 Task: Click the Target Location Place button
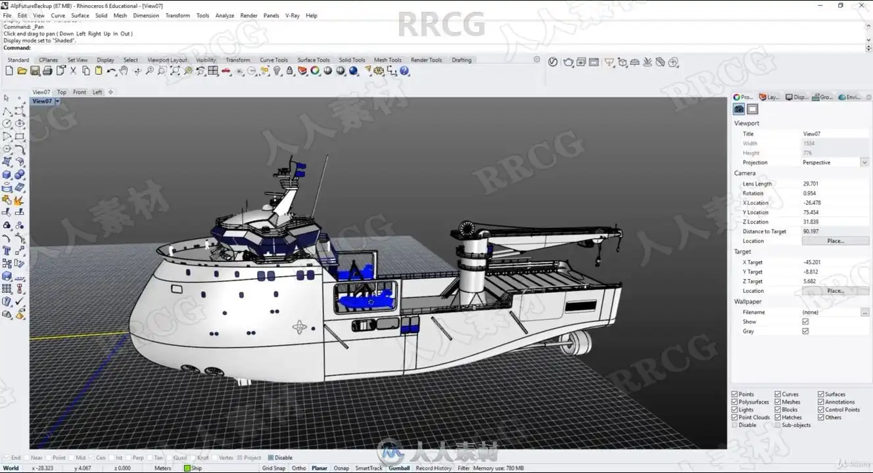[836, 291]
